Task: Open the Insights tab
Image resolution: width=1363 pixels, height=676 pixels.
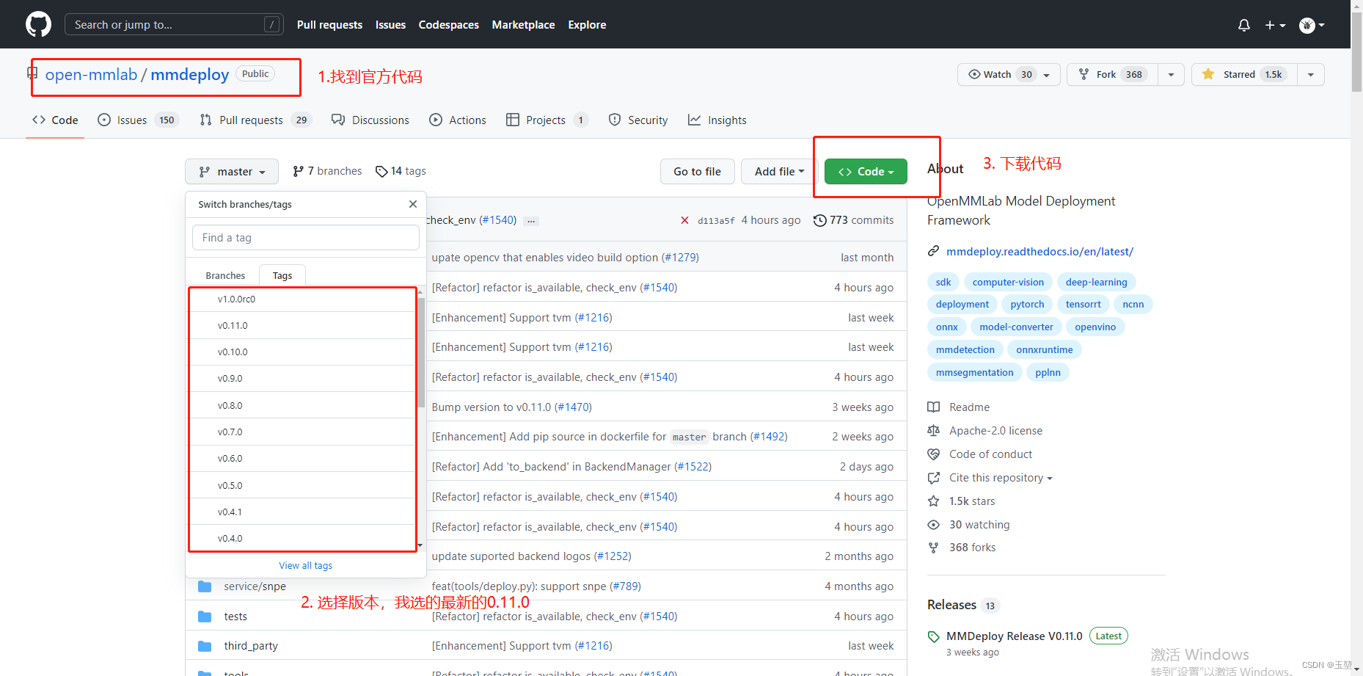Action: (717, 120)
